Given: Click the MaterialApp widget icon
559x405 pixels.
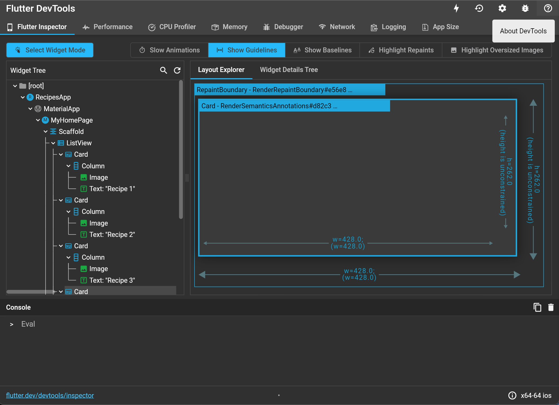Looking at the screenshot, I should pos(38,109).
